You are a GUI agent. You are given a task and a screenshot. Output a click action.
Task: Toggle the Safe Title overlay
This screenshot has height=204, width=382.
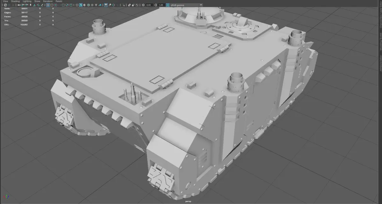[71, 5]
